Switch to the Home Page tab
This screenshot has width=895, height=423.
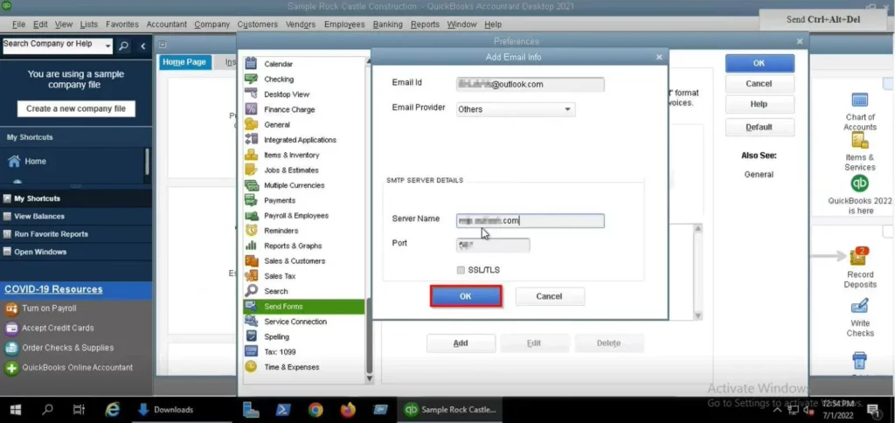tap(184, 62)
